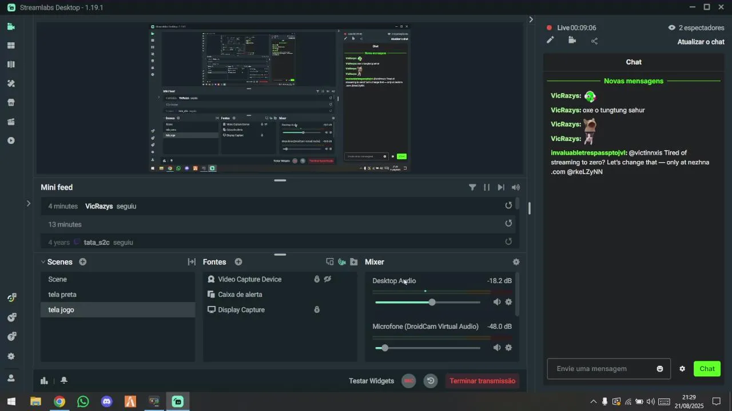Click Testar Widgets
The height and width of the screenshot is (411, 732).
[371, 381]
